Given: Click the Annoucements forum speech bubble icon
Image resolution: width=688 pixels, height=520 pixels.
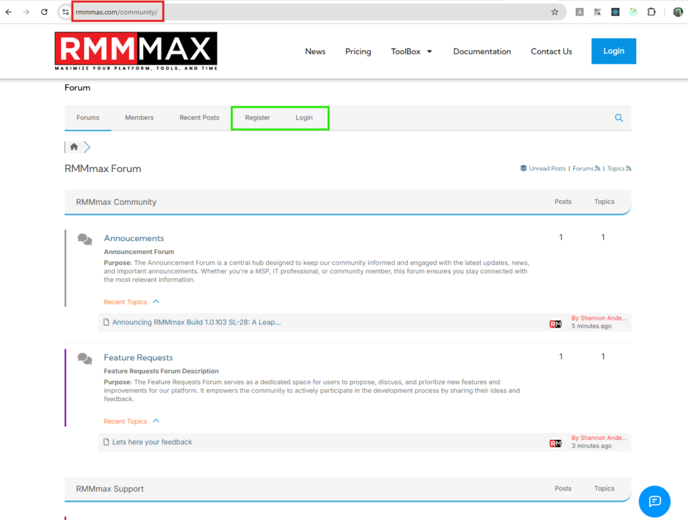Looking at the screenshot, I should (85, 239).
